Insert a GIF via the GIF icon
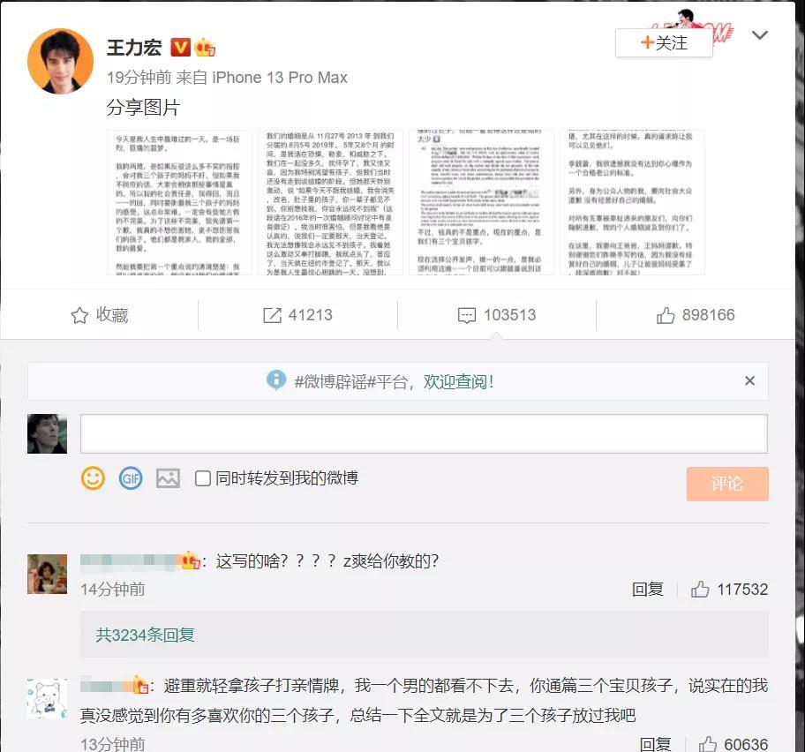The image size is (805, 752). (x=131, y=478)
